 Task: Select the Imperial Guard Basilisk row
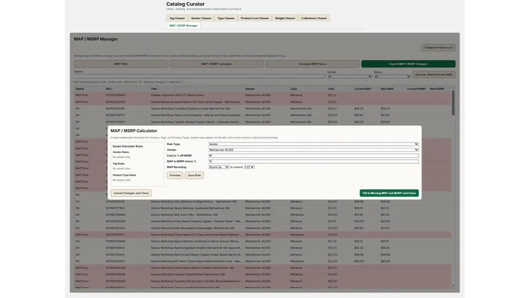262,275
